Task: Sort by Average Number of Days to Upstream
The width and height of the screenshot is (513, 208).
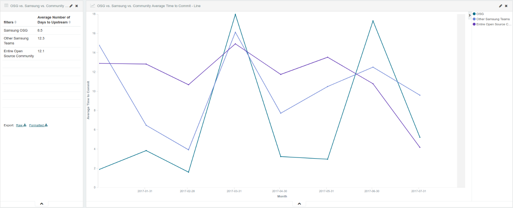Action: click(70, 23)
